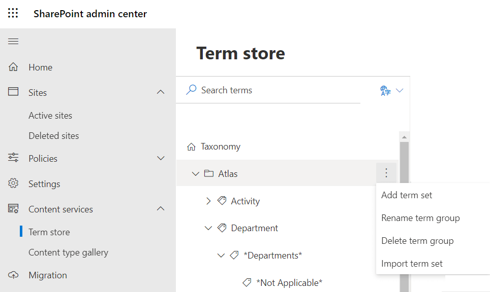Select Delete term group menu option

point(417,240)
